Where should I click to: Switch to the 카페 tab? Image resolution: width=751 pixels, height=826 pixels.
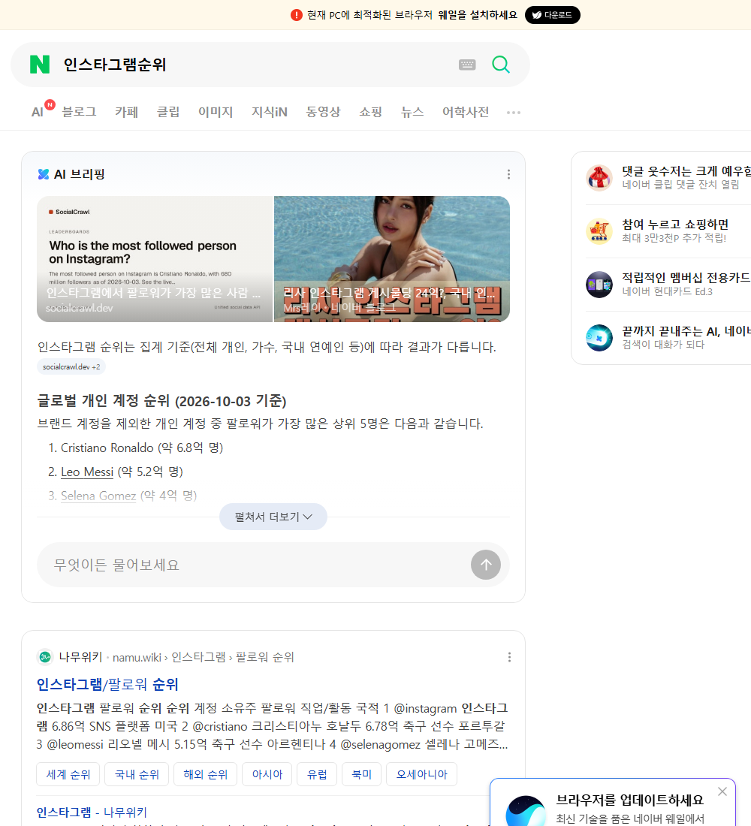[x=126, y=112]
